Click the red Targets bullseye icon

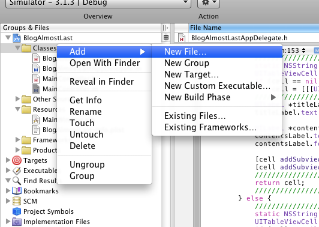coord(17,160)
